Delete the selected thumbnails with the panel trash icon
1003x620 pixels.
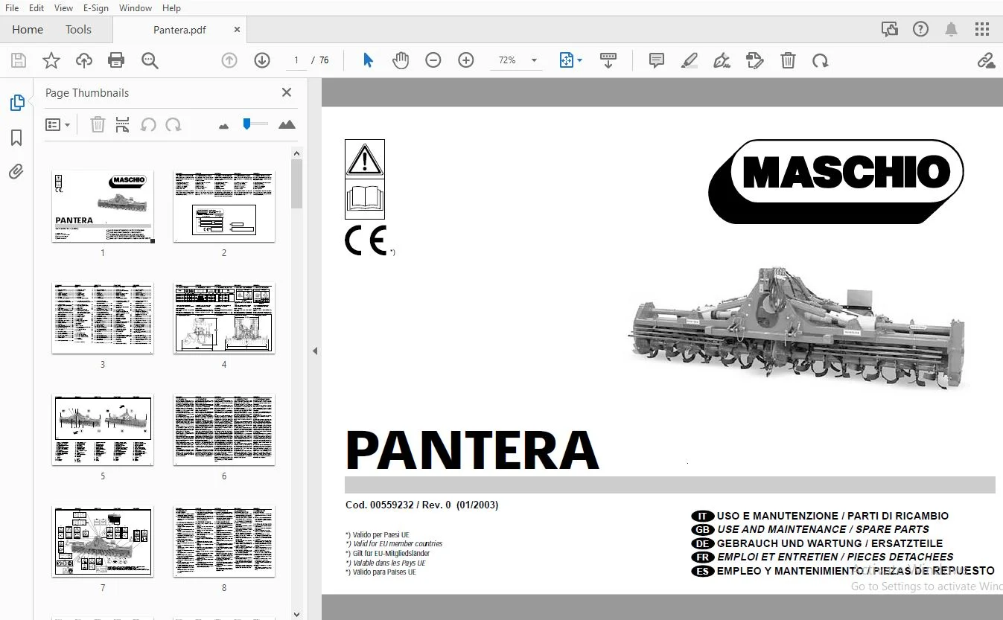tap(98, 124)
